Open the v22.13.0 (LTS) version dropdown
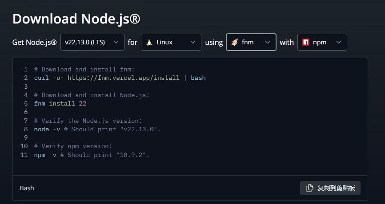 click(92, 42)
